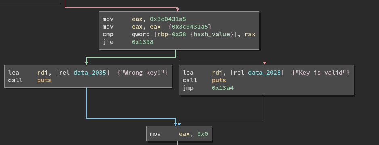
Task: Open data_2028 reference in Key is valid block
Action: tap(264, 72)
